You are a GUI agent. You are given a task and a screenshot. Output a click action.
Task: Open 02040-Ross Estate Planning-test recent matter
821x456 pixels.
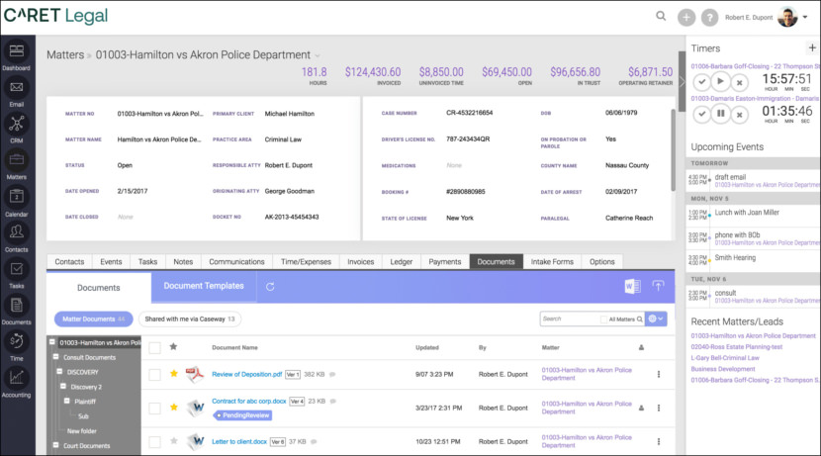tap(736, 346)
